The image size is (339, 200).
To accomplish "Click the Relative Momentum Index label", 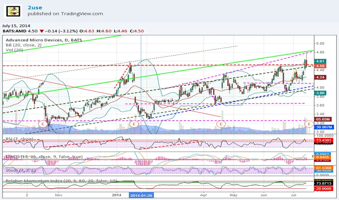I will click(x=61, y=181).
